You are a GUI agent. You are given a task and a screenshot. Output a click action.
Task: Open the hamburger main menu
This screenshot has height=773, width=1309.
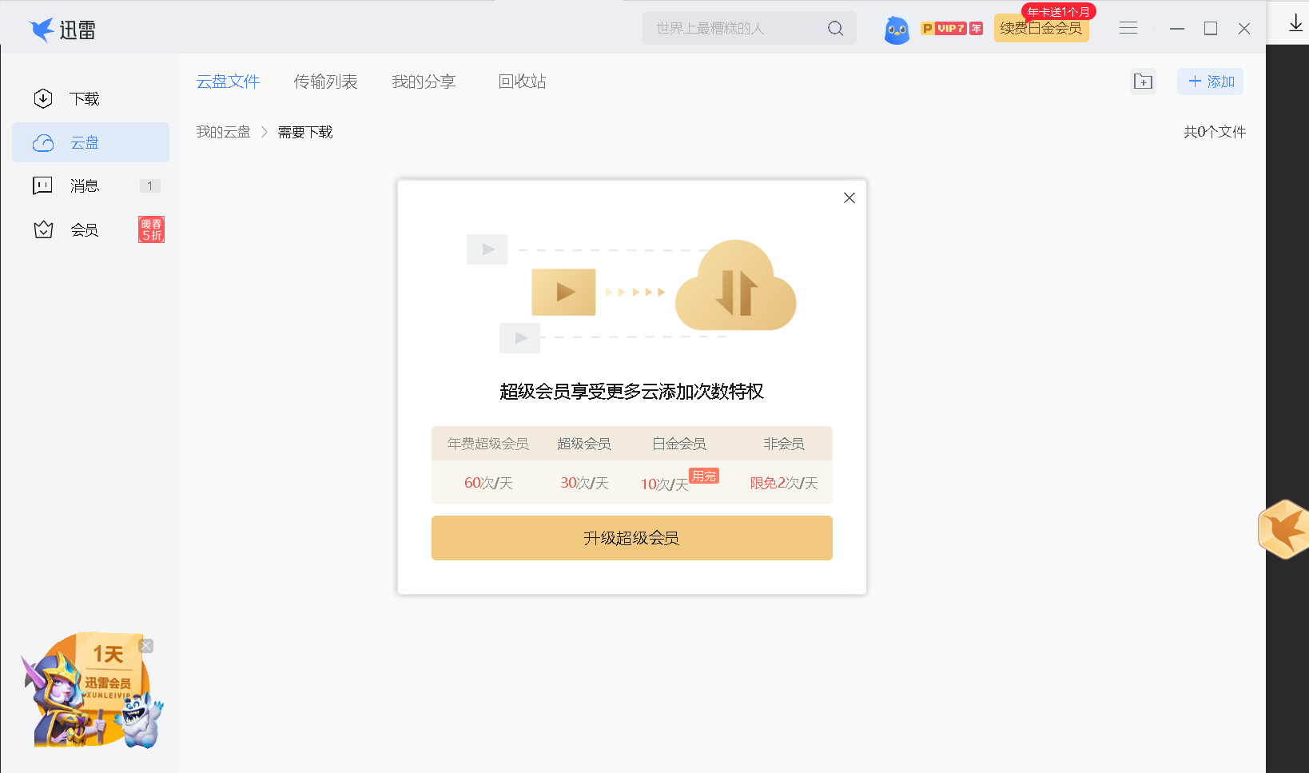click(x=1128, y=29)
